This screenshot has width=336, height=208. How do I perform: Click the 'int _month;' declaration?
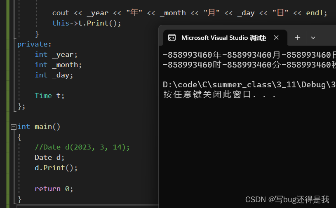point(58,65)
